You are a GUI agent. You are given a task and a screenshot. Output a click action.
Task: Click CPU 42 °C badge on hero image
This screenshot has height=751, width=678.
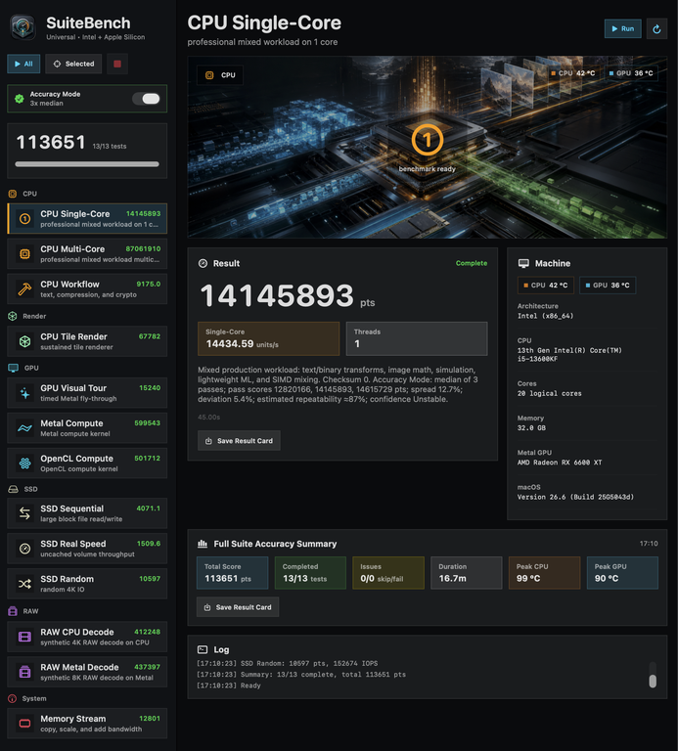(572, 73)
